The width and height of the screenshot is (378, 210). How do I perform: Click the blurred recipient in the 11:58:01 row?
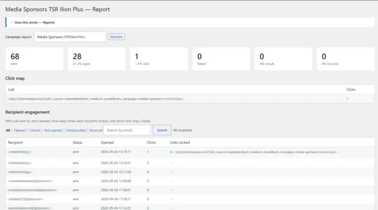pyautogui.click(x=32, y=190)
